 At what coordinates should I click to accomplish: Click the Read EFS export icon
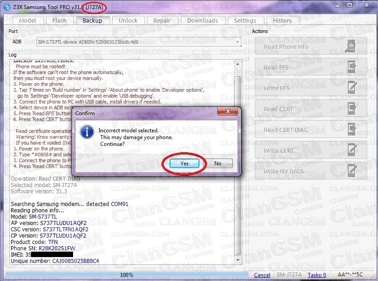(352, 67)
